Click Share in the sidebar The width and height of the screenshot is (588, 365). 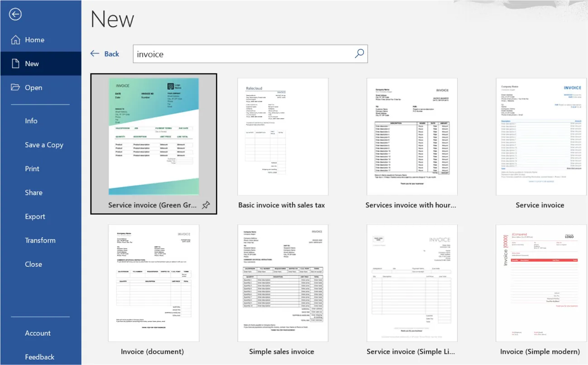point(33,192)
